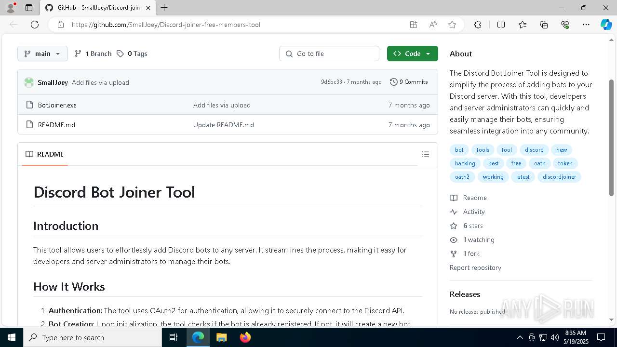Screen dimensions: 617x347
Task: Open the Readme link in About
Action: (x=469, y=198)
